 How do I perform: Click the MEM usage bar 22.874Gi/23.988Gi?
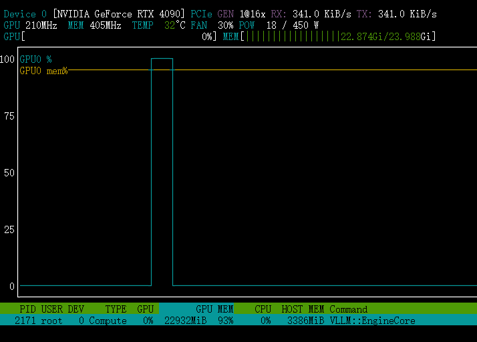(329, 37)
